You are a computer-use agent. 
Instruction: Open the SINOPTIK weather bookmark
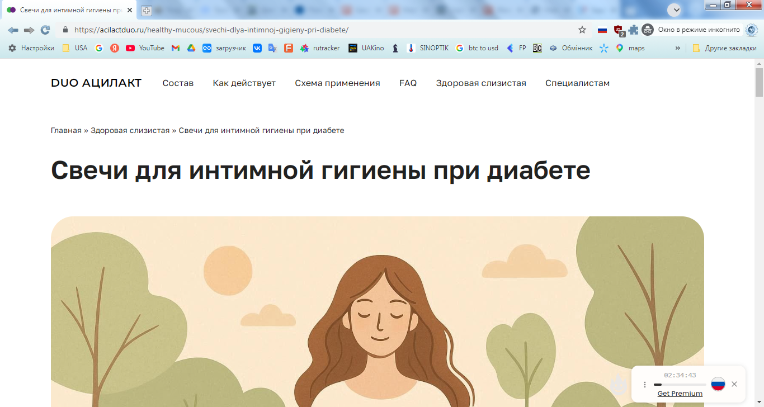point(428,48)
